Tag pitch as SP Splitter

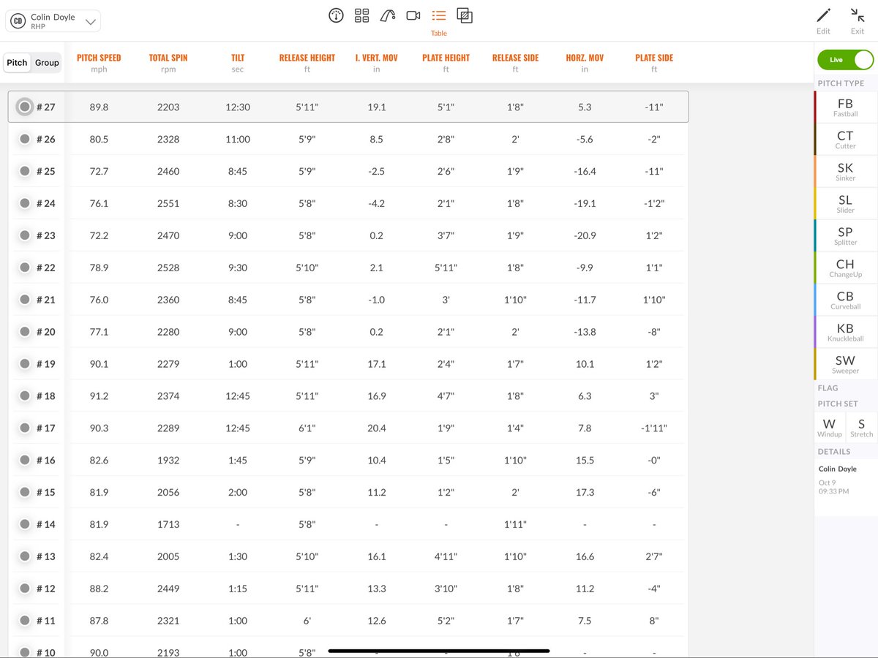[x=845, y=235]
